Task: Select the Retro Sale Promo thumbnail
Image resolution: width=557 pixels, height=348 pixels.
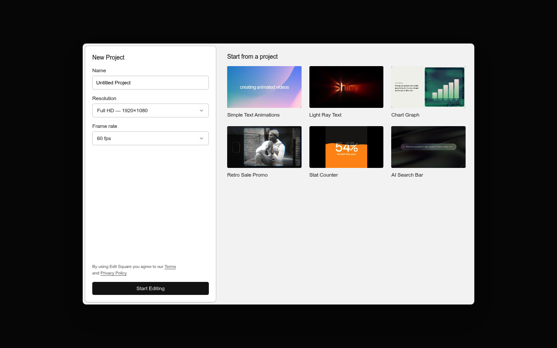Action: point(264,147)
